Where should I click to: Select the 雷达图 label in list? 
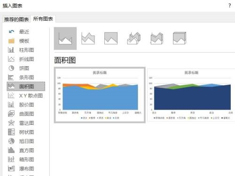[26, 123]
